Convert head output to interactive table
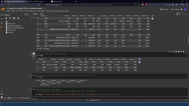 pyautogui.click(x=139, y=59)
